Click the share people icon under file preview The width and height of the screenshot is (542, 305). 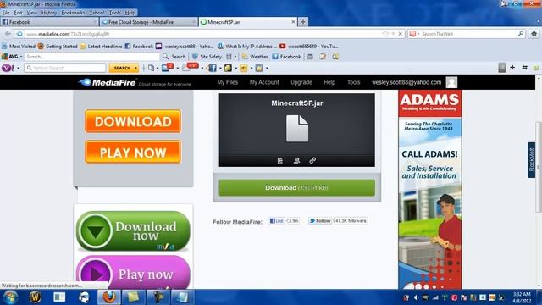pyautogui.click(x=296, y=161)
